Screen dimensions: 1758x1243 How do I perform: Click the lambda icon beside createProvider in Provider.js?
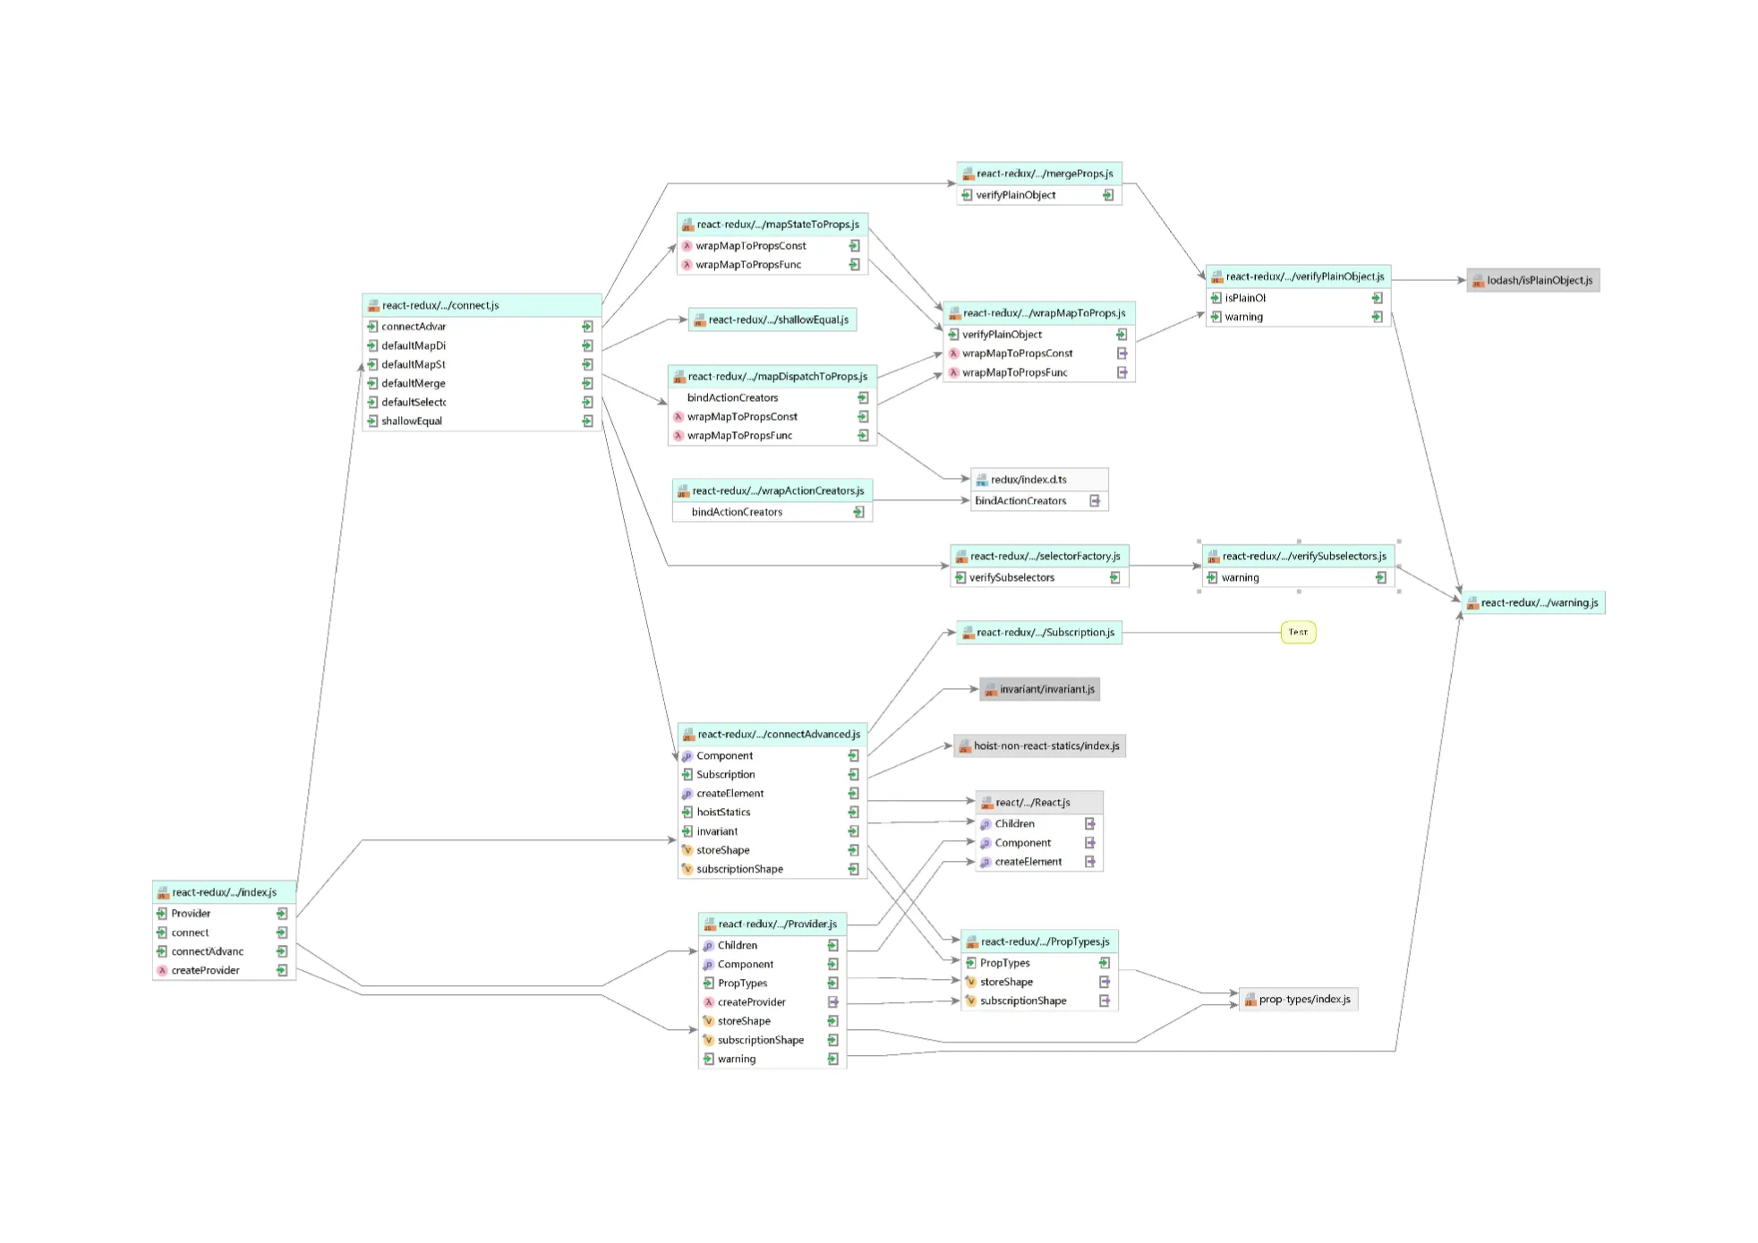[708, 1003]
